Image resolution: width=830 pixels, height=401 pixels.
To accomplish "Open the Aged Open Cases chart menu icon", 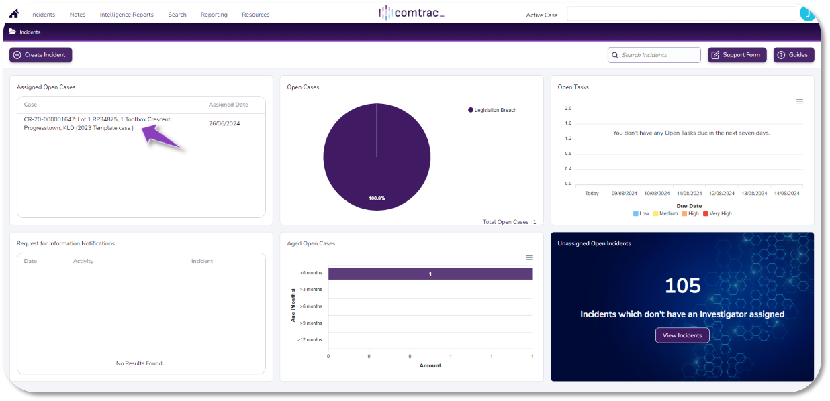I will 528,257.
